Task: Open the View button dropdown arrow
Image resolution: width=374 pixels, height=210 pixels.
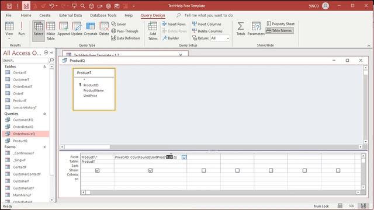Action: [9, 39]
